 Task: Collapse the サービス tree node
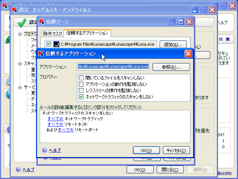[20, 87]
